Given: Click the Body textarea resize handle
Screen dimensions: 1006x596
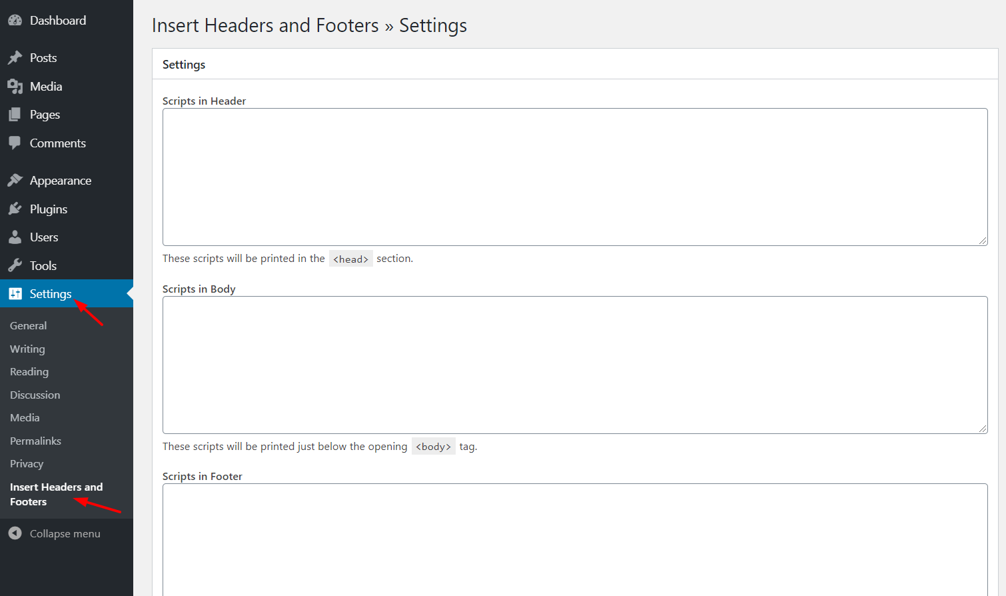Looking at the screenshot, I should [x=983, y=429].
